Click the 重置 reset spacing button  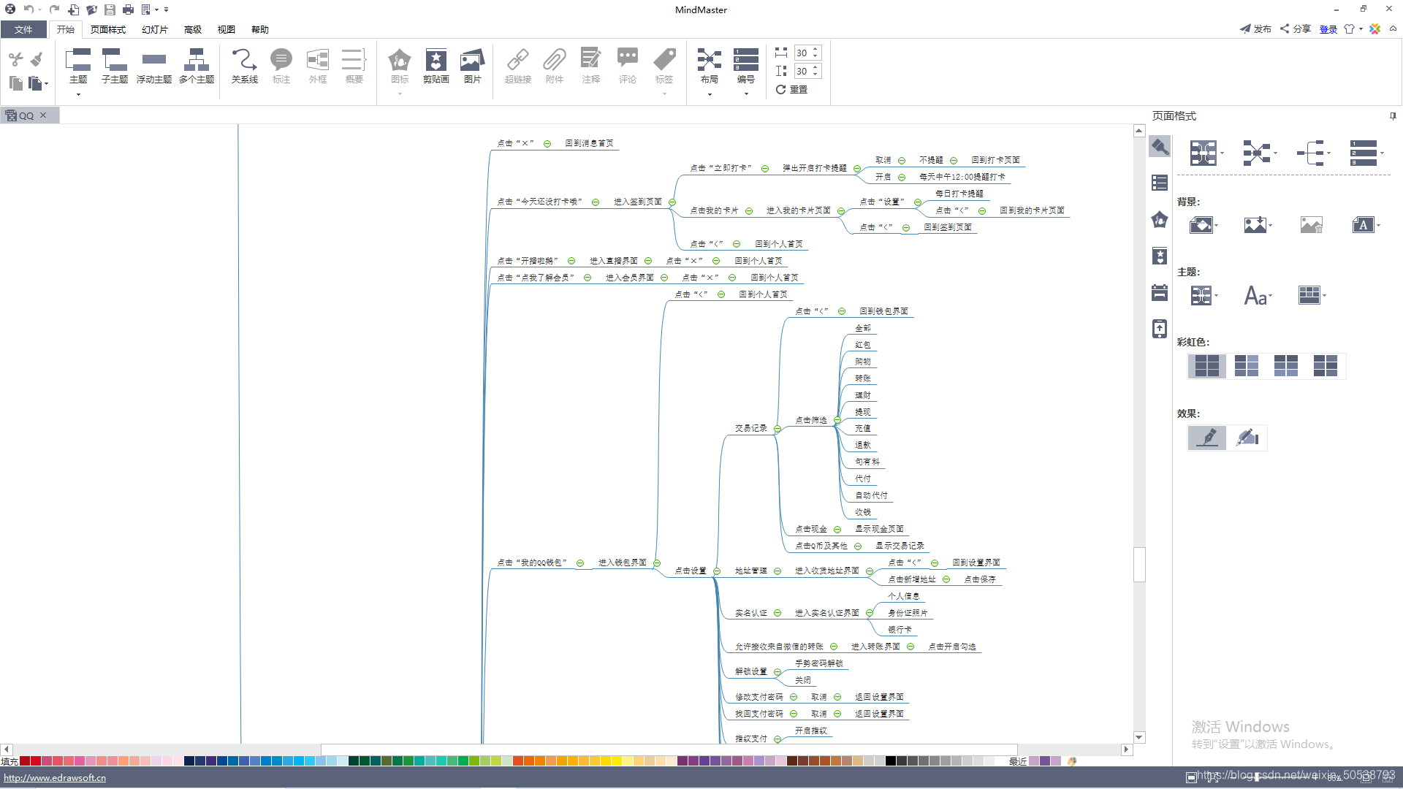[x=791, y=90]
